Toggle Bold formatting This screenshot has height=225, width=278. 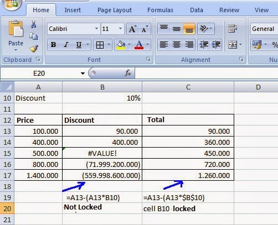click(x=53, y=45)
